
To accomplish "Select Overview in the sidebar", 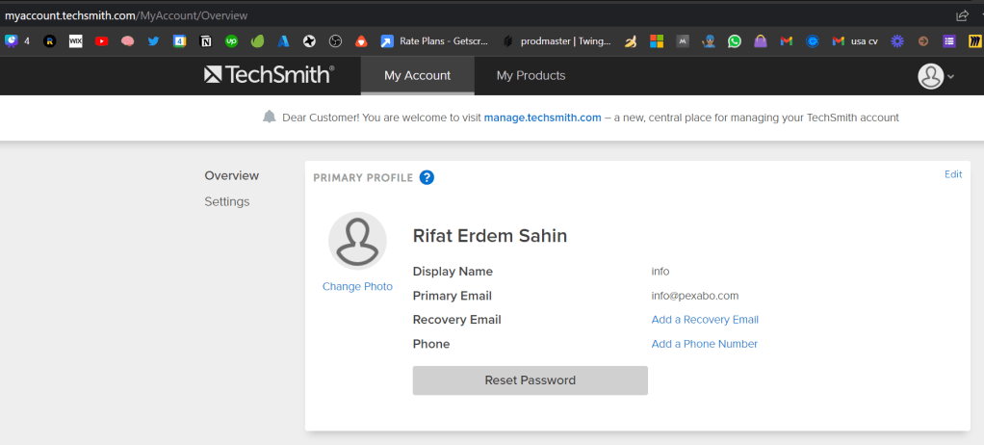I will coord(232,175).
